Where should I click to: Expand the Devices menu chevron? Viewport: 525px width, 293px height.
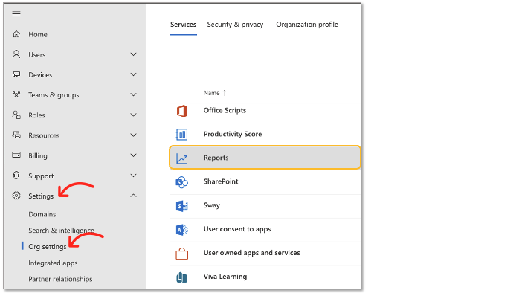click(133, 74)
